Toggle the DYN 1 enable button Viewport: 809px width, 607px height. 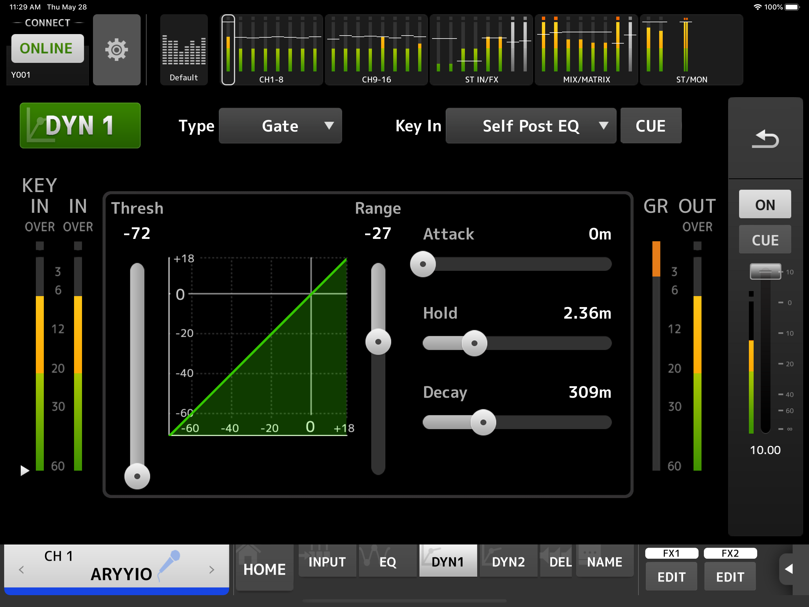(80, 126)
